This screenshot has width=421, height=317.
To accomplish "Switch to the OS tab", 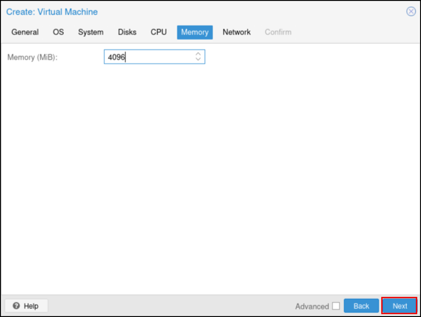I will (58, 32).
